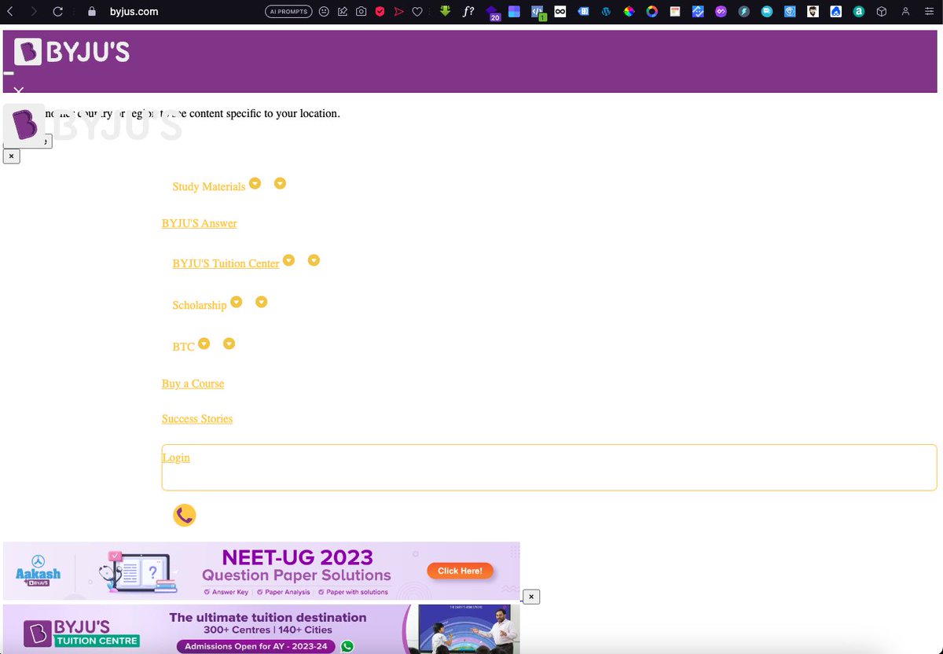Open the red shield ad-blocker icon

pyautogui.click(x=380, y=12)
